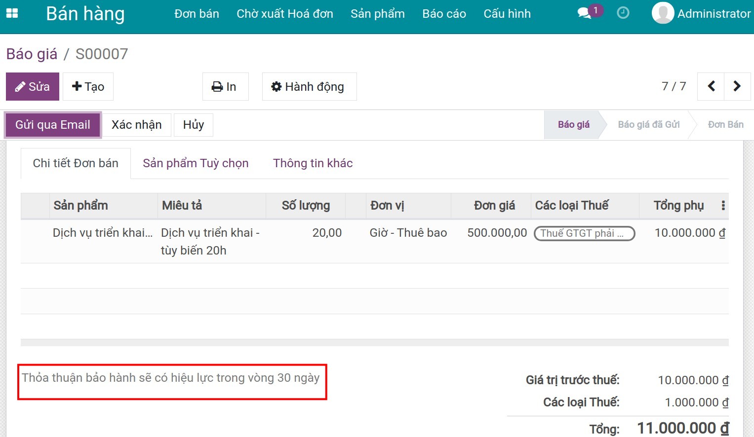Image resolution: width=754 pixels, height=437 pixels.
Task: Click the total amount 11.000.000 ₫
Action: [683, 428]
